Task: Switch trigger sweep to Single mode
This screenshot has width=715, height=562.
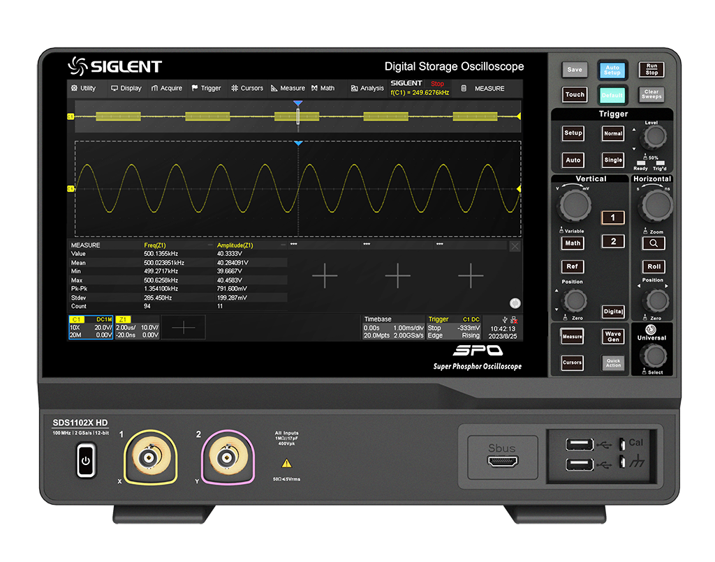Action: pyautogui.click(x=612, y=160)
